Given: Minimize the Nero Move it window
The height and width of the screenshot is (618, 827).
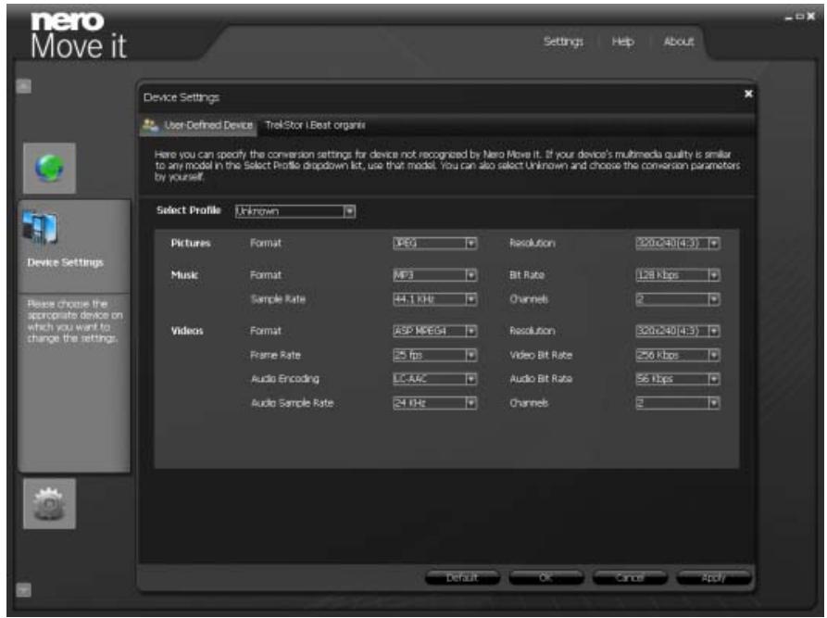Looking at the screenshot, I should pyautogui.click(x=788, y=17).
